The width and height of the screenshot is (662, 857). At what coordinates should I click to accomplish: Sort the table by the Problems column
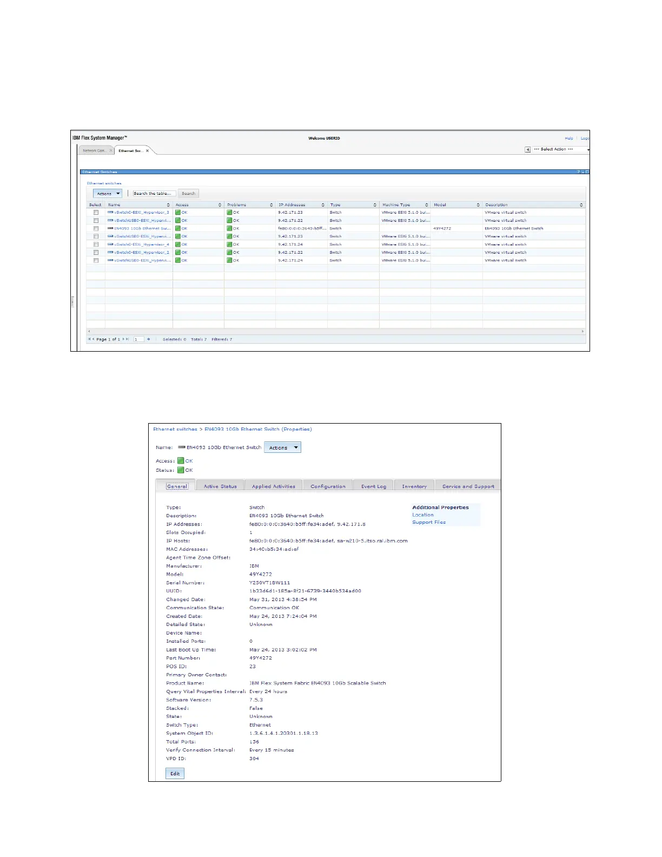250,205
